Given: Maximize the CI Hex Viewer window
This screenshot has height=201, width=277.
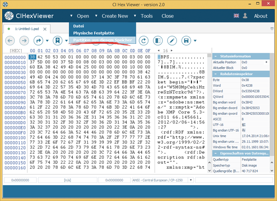Looking at the screenshot, I should 258,3.
